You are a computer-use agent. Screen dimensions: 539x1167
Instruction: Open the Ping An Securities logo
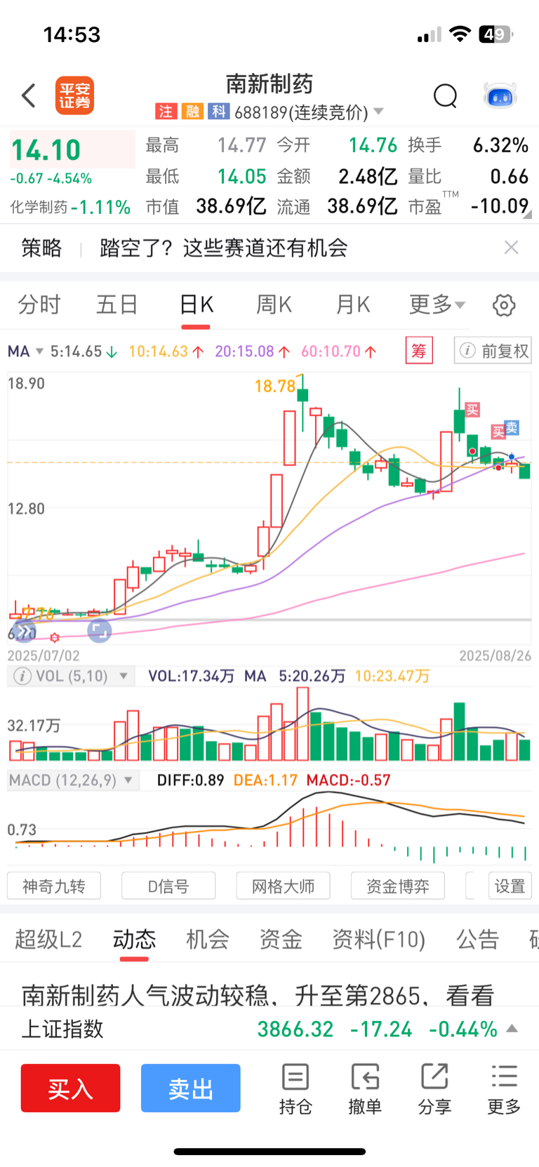74,95
